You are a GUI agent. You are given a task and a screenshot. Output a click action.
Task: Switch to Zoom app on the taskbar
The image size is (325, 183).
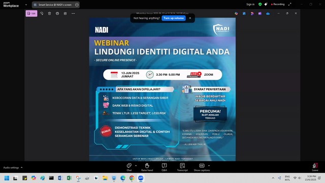141,178
